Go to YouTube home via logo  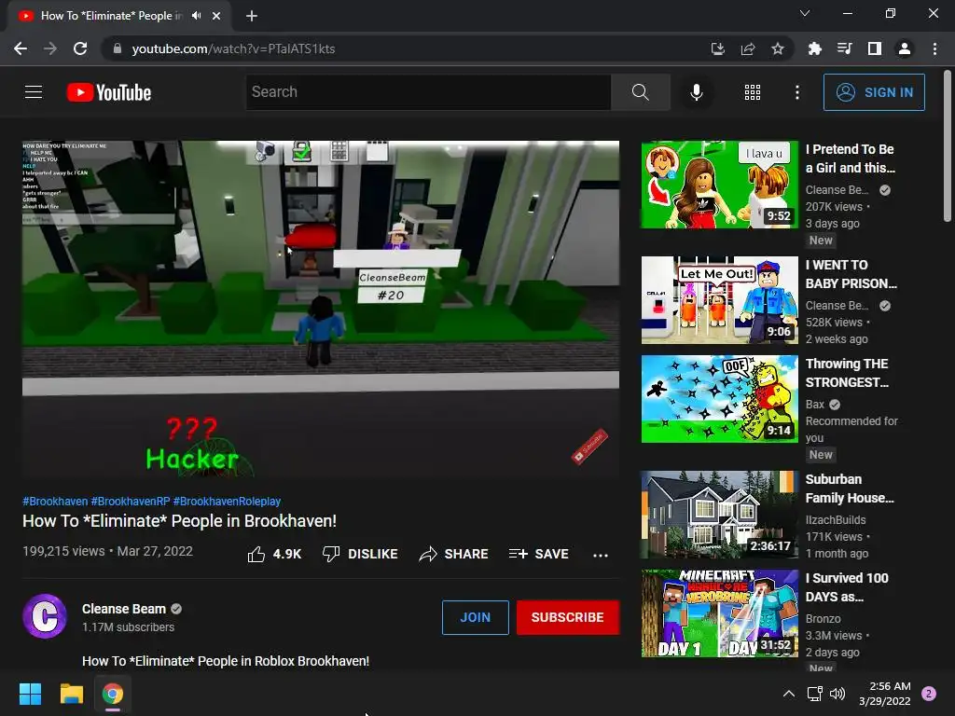point(109,92)
